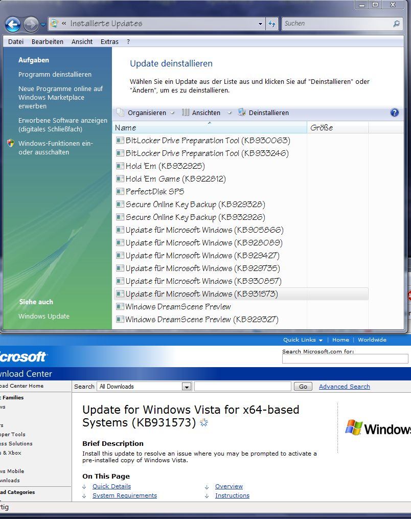The width and height of the screenshot is (411, 519).
Task: Open Advanced Search link
Action: tap(345, 387)
